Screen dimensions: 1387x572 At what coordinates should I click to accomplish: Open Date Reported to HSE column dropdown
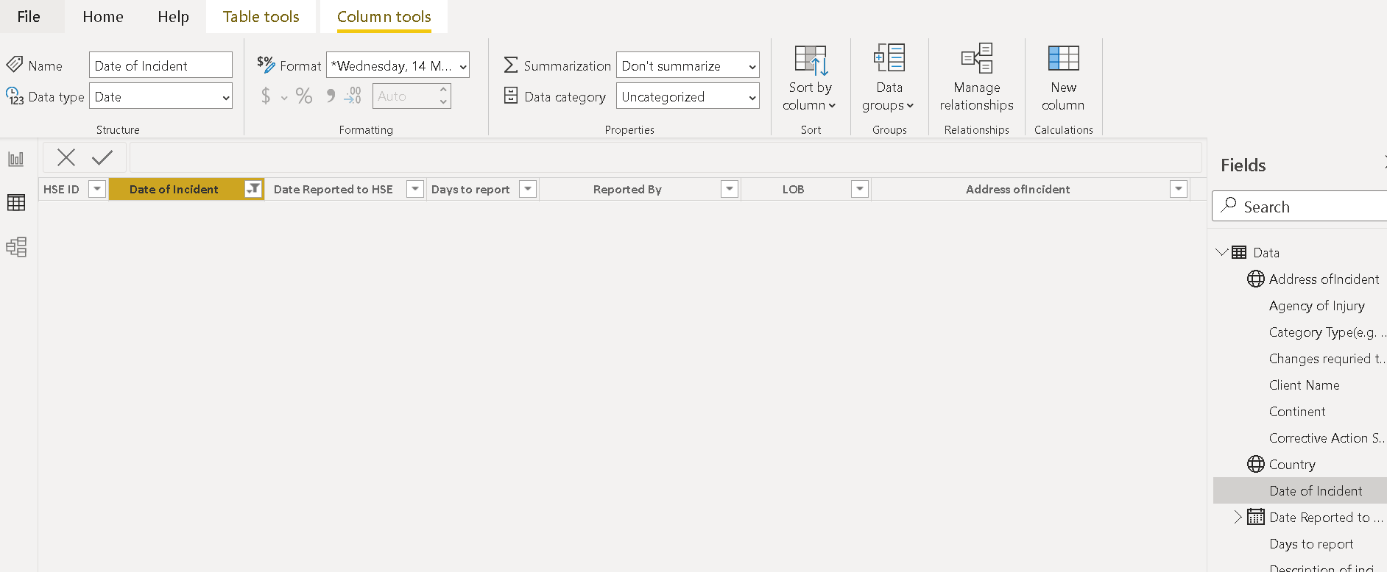(415, 189)
